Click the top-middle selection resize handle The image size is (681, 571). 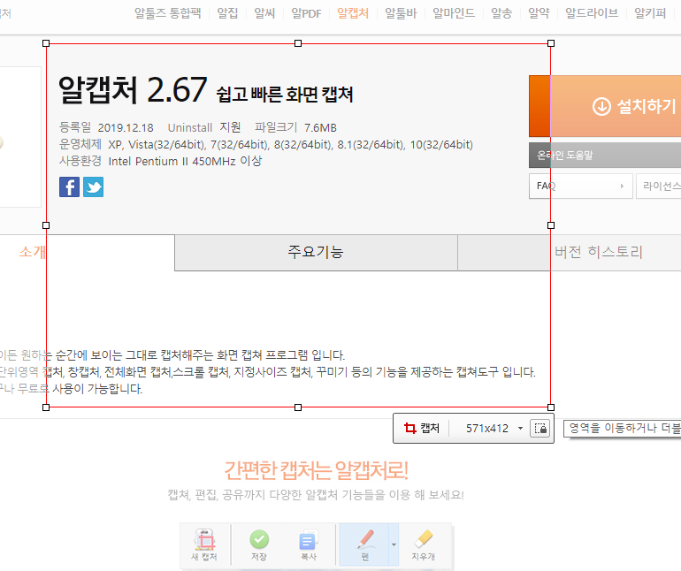pyautogui.click(x=298, y=43)
